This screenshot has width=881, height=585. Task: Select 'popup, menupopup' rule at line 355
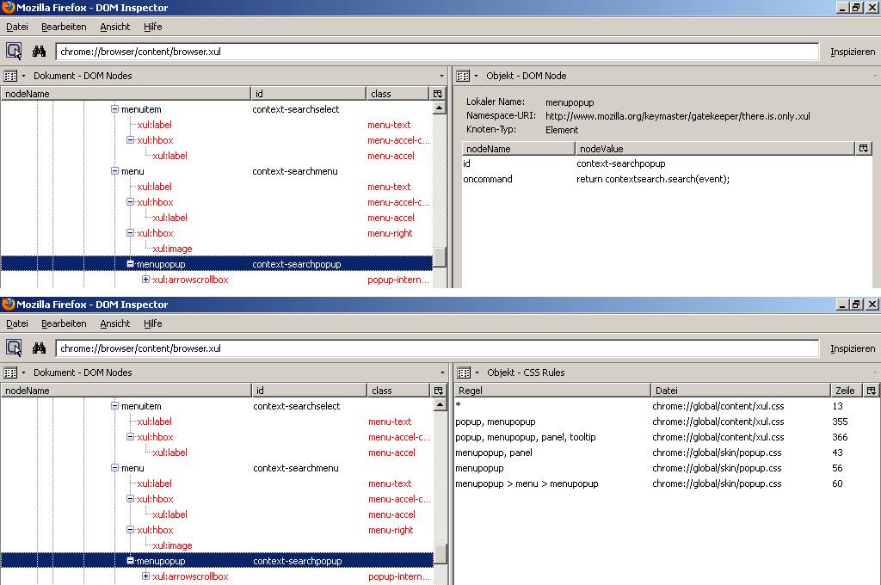click(667, 422)
